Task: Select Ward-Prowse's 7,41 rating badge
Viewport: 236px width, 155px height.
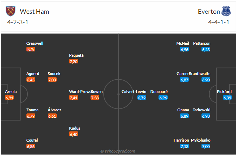Action: [x=74, y=98]
